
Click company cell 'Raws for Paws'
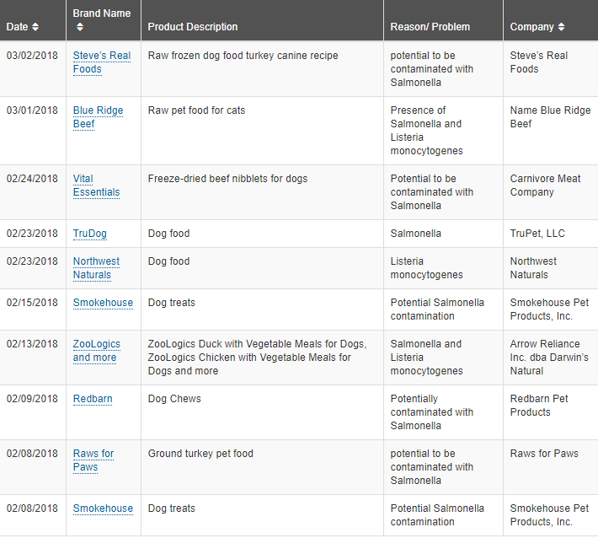[544, 453]
